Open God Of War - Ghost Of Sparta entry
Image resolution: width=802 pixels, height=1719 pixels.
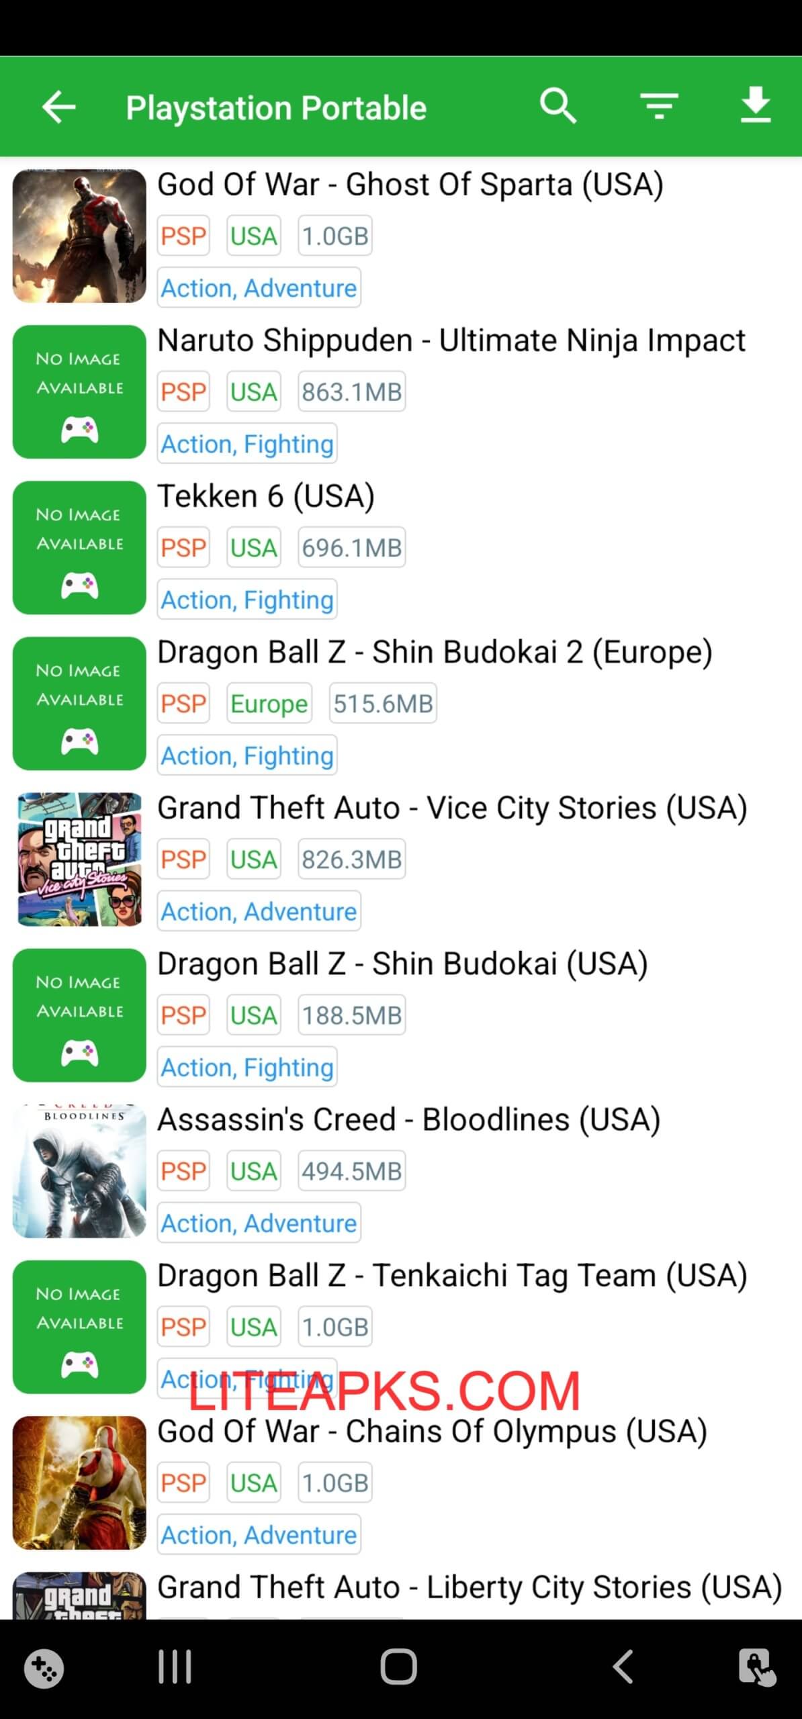[x=410, y=185]
